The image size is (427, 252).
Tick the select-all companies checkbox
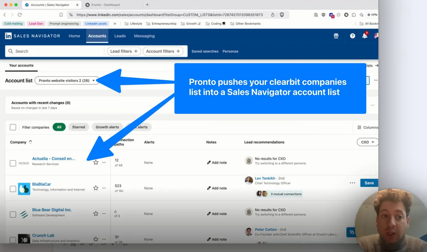click(x=13, y=127)
